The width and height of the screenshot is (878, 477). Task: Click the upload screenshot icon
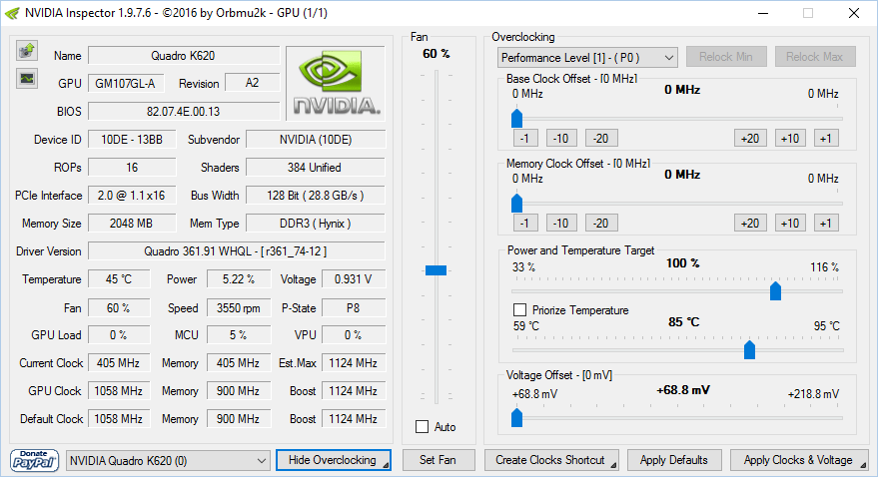[x=27, y=51]
